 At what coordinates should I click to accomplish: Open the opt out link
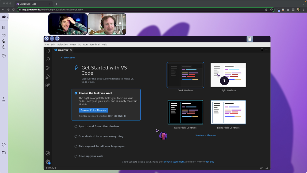coord(209,162)
